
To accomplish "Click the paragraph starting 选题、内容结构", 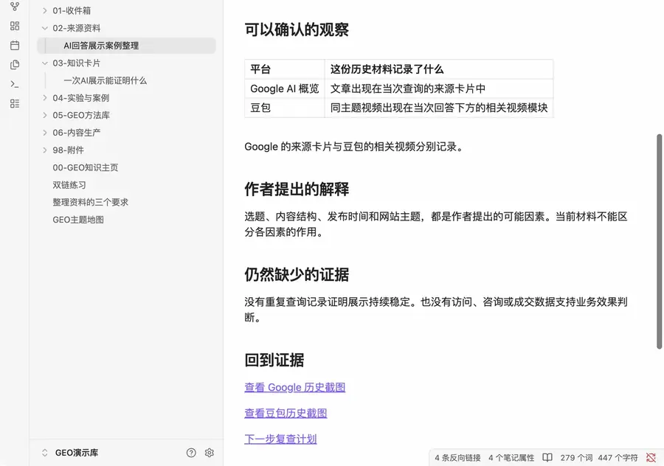I will point(436,224).
